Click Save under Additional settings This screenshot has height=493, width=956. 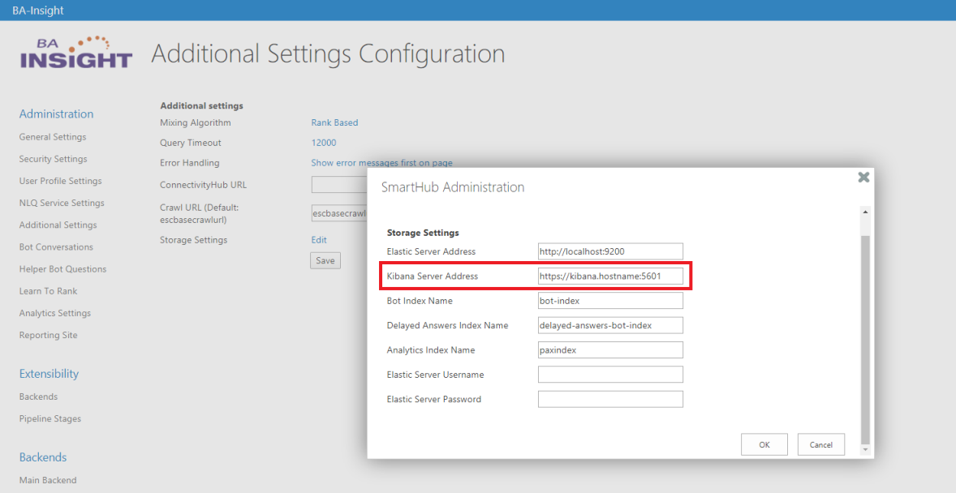click(325, 260)
